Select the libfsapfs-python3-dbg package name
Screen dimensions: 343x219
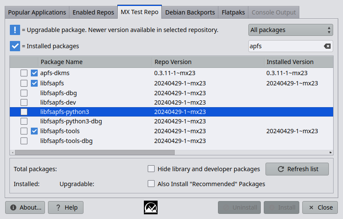(71, 121)
